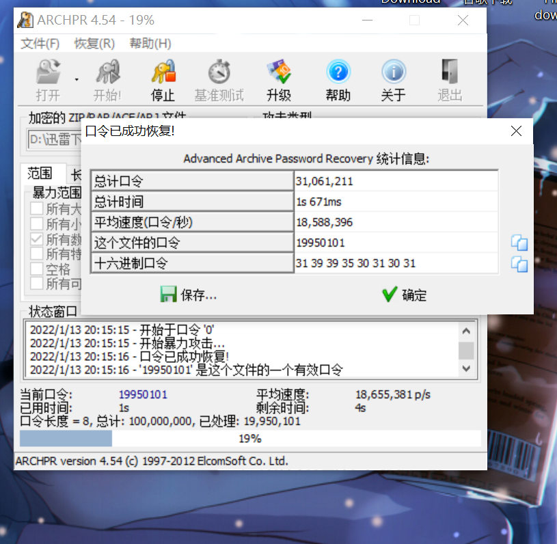Toggle the 所有数... digits checkbox
The height and width of the screenshot is (544, 557).
point(37,239)
